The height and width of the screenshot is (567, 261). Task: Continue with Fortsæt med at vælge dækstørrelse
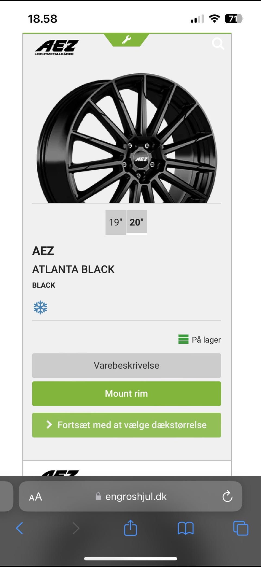point(126,425)
